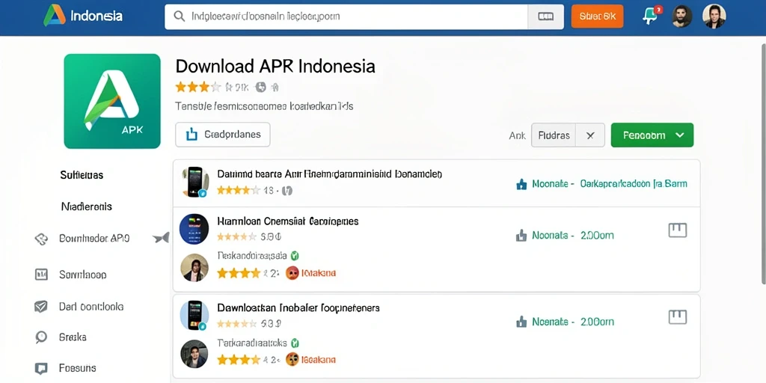Focus the search input field
Screen dimensions: 766x383
pyautogui.click(x=346, y=16)
